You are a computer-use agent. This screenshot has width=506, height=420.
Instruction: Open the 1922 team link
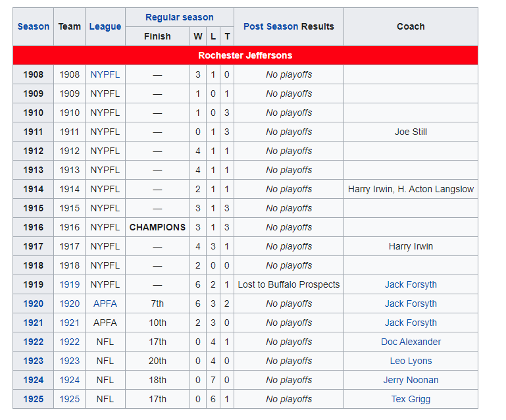69,342
